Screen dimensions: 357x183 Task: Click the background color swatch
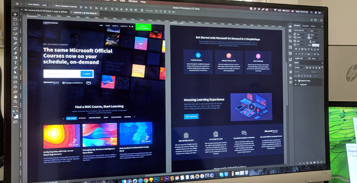point(16,117)
